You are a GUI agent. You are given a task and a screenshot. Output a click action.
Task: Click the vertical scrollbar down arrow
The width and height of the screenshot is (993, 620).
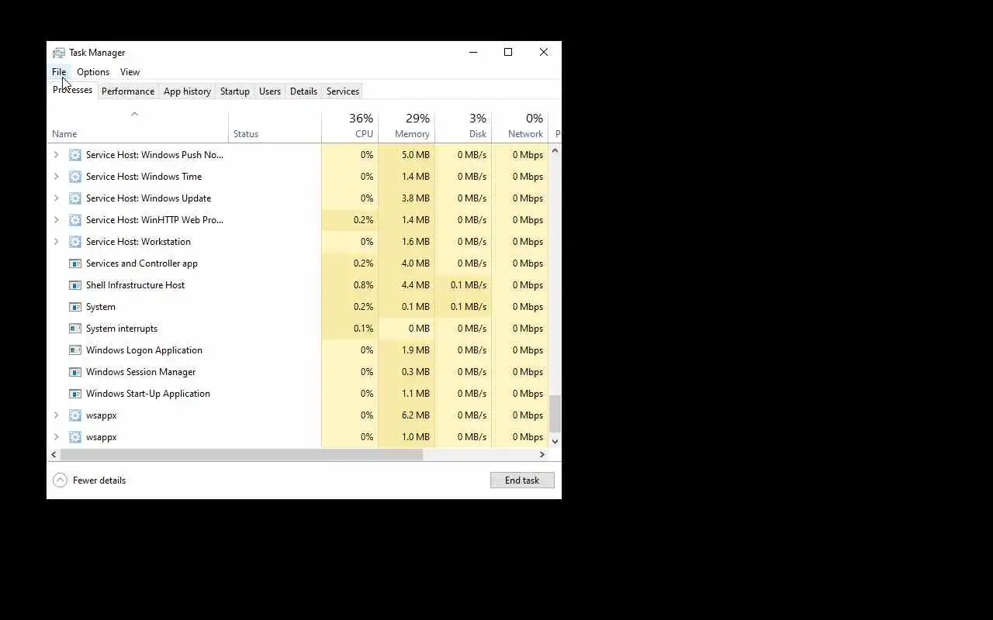coord(555,441)
